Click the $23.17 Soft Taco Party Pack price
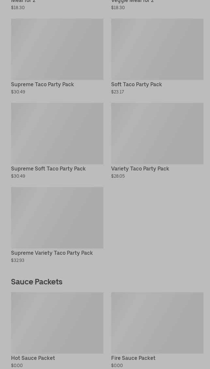 117,92
